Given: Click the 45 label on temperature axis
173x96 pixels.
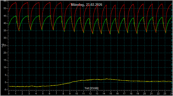Looking at the screenshot, I should (x=5, y=16).
